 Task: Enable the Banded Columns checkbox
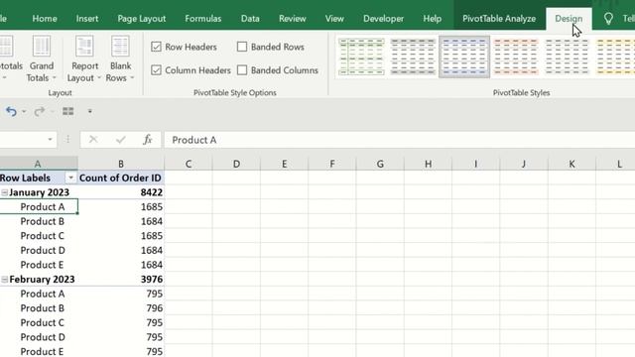click(242, 70)
